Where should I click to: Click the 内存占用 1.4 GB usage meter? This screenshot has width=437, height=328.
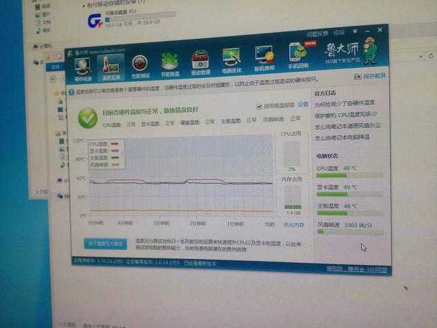pyautogui.click(x=293, y=197)
